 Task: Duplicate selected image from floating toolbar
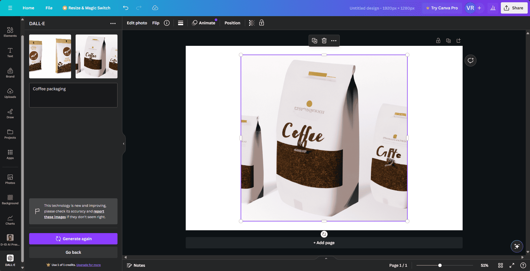coord(315,41)
